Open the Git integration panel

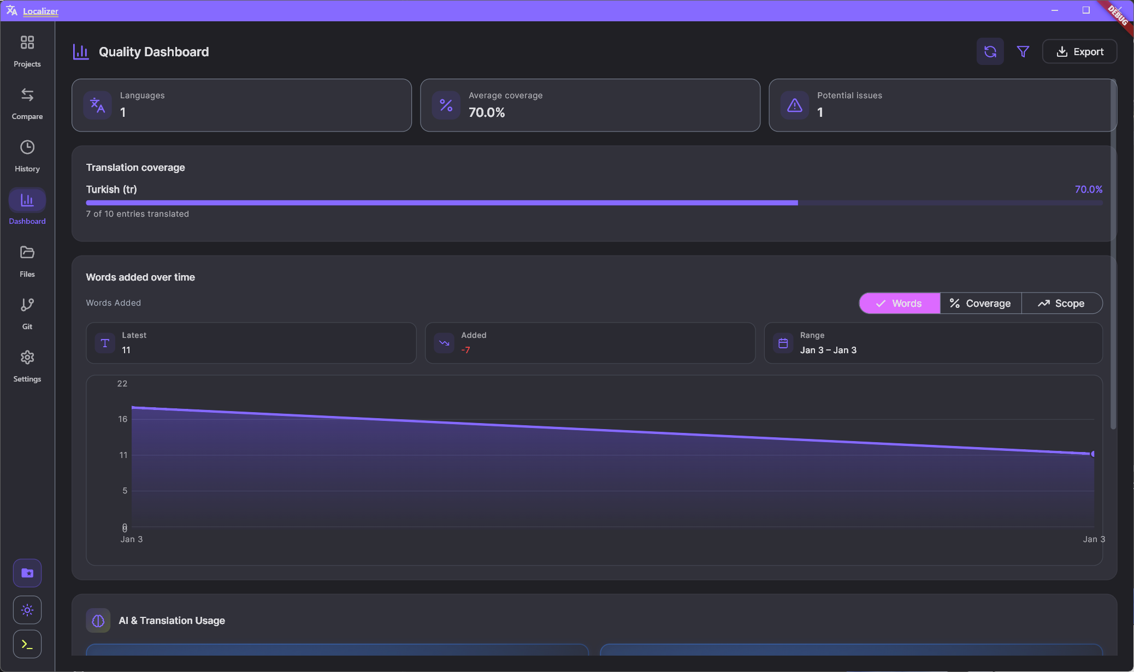[x=27, y=313]
